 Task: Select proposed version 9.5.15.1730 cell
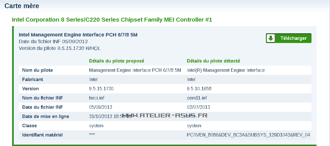(101, 89)
